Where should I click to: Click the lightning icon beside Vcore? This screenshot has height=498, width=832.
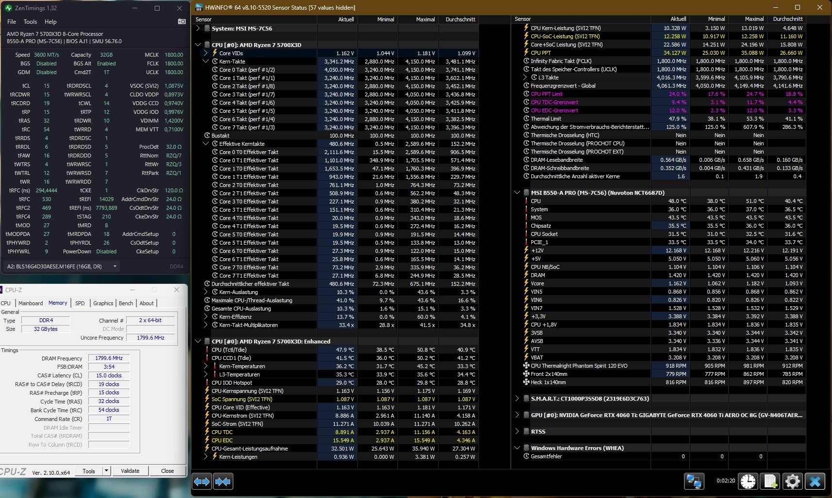tap(526, 283)
